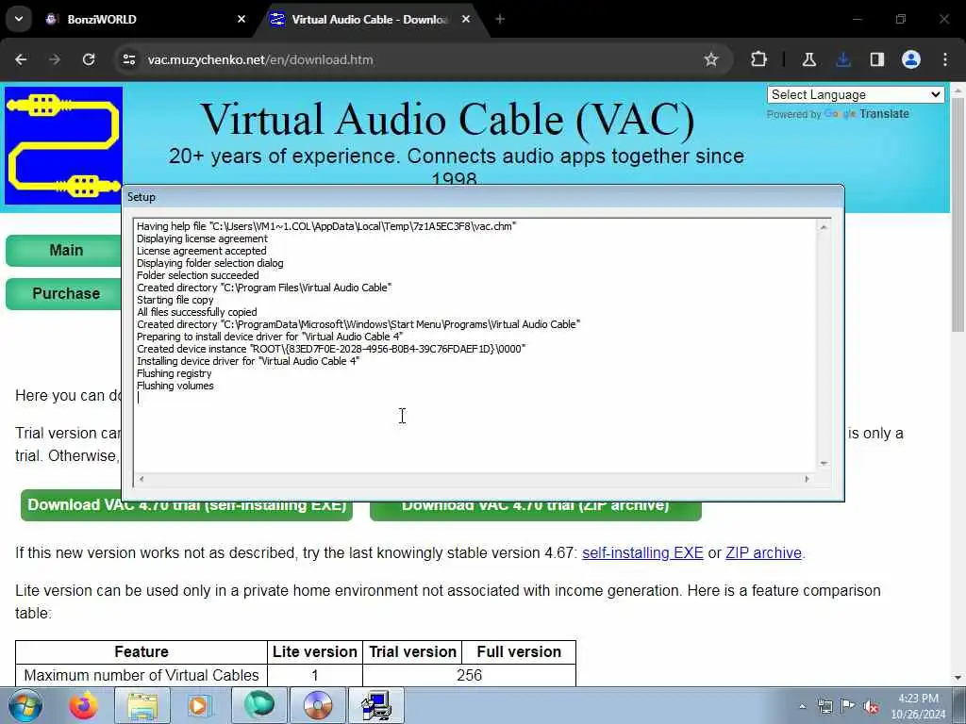This screenshot has width=966, height=724.
Task: Click the 'Flushing volumes' log line
Action: (x=175, y=386)
